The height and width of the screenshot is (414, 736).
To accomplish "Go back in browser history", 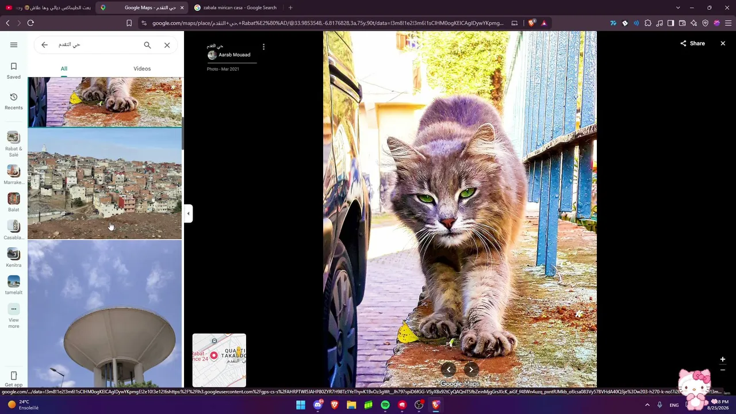I will [7, 23].
